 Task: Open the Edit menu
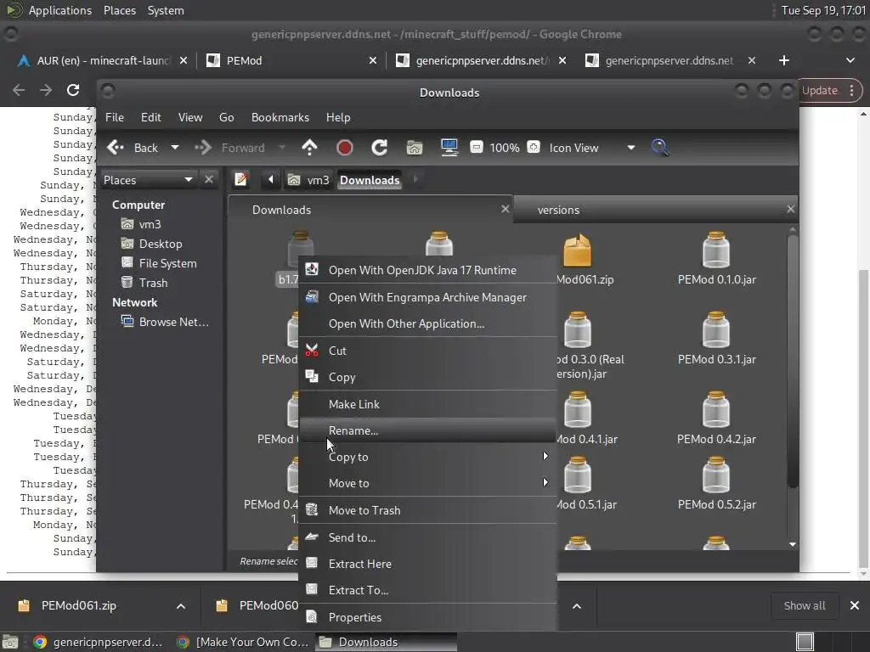(x=151, y=117)
